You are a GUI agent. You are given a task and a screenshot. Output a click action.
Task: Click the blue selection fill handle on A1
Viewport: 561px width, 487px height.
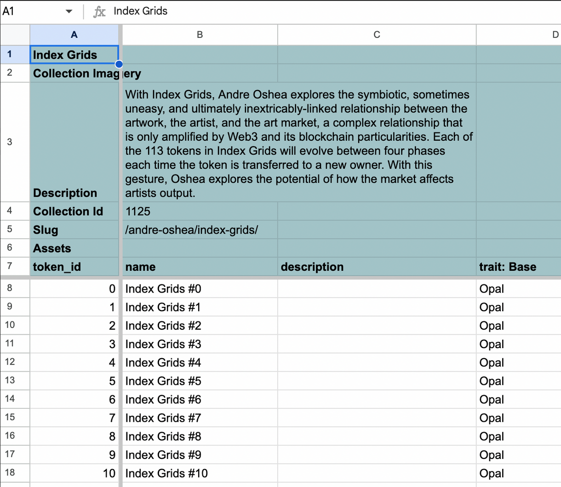click(119, 64)
